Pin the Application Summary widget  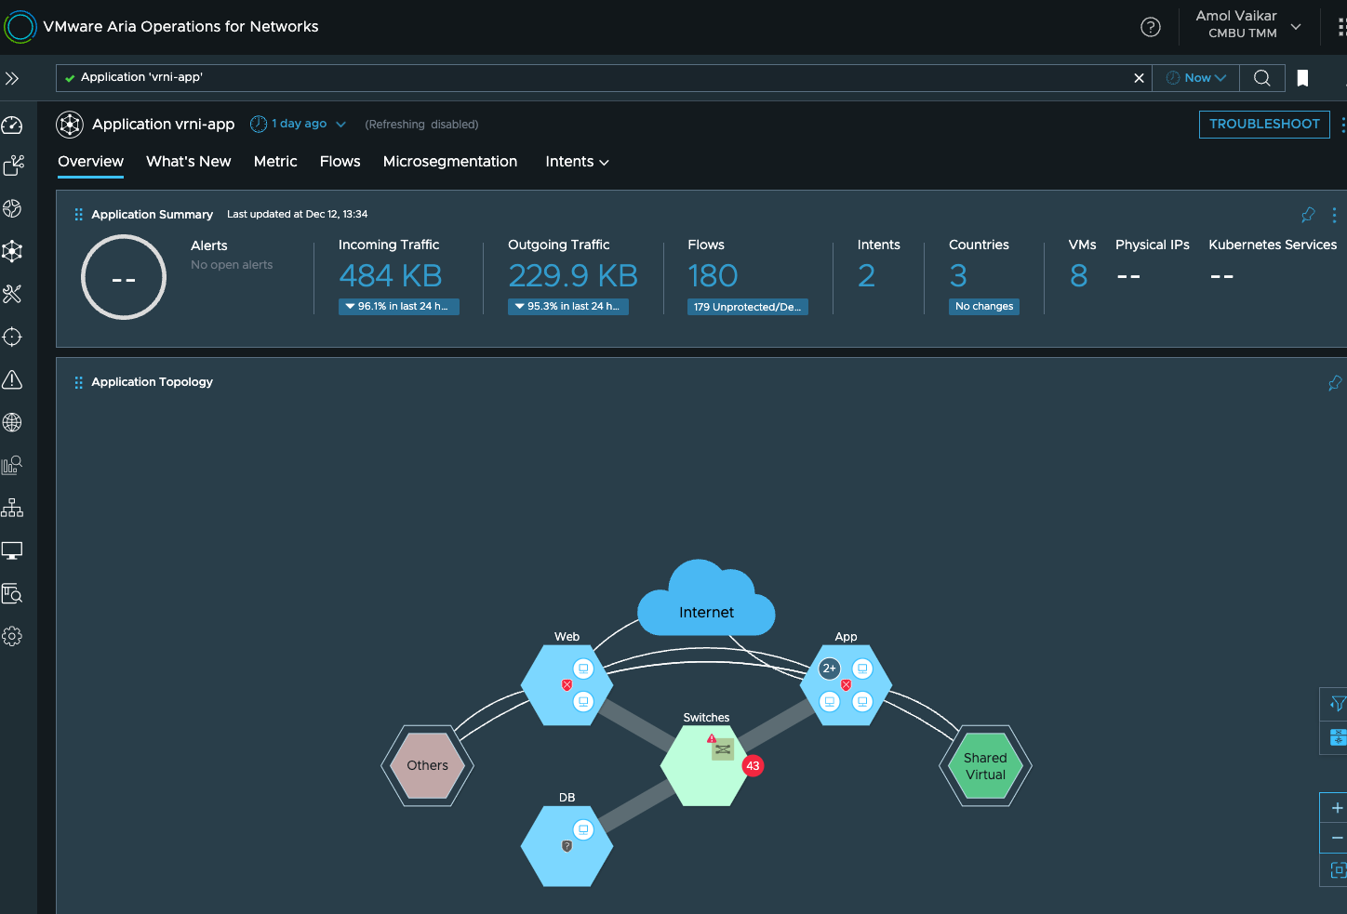(x=1308, y=215)
